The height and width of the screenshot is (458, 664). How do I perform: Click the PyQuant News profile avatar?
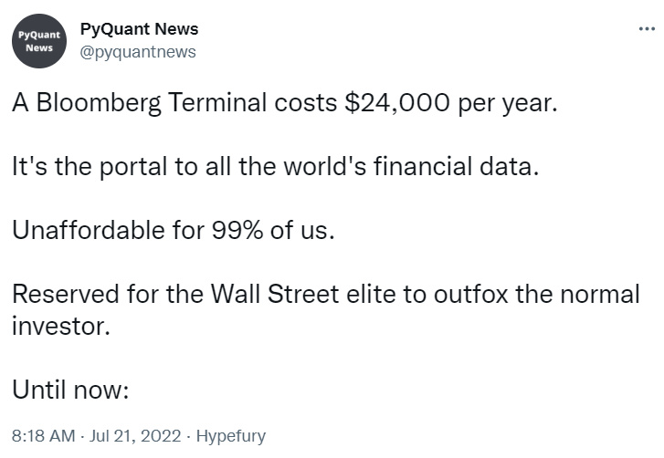coord(39,41)
